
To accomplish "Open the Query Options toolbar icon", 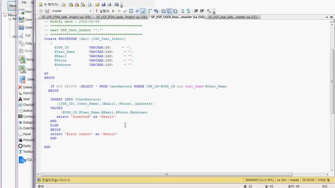I will 137,11.
